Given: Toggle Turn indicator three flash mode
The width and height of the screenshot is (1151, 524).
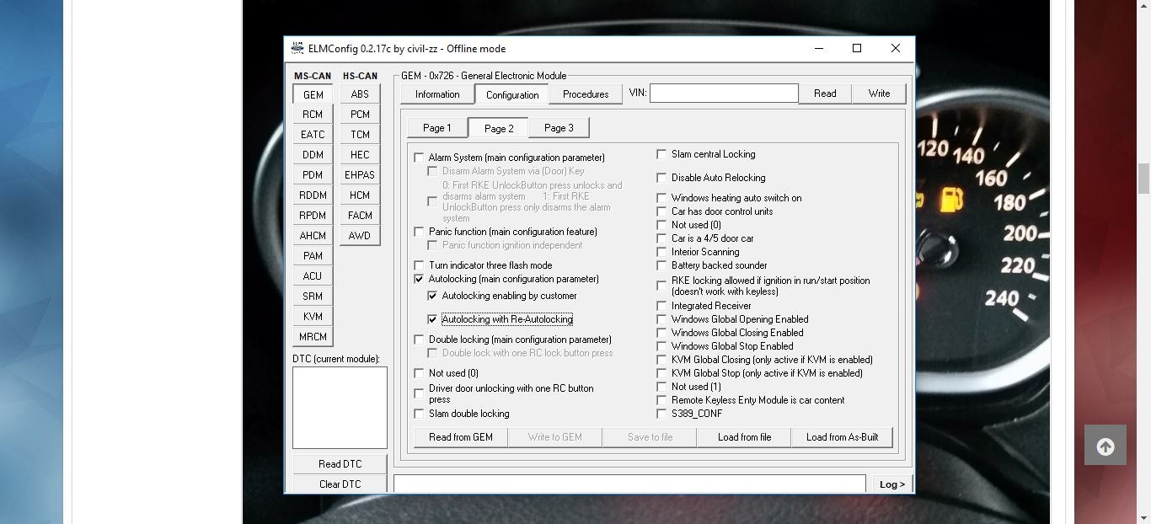Looking at the screenshot, I should [420, 265].
